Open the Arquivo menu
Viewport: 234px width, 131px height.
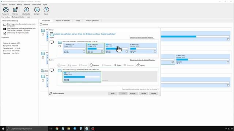click(4, 5)
